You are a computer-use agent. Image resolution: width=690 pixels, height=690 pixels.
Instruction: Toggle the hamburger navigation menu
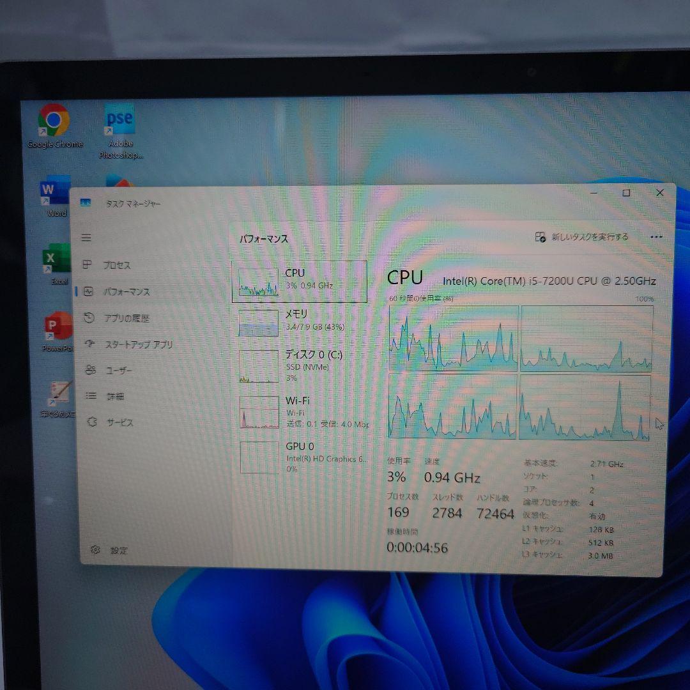86,238
